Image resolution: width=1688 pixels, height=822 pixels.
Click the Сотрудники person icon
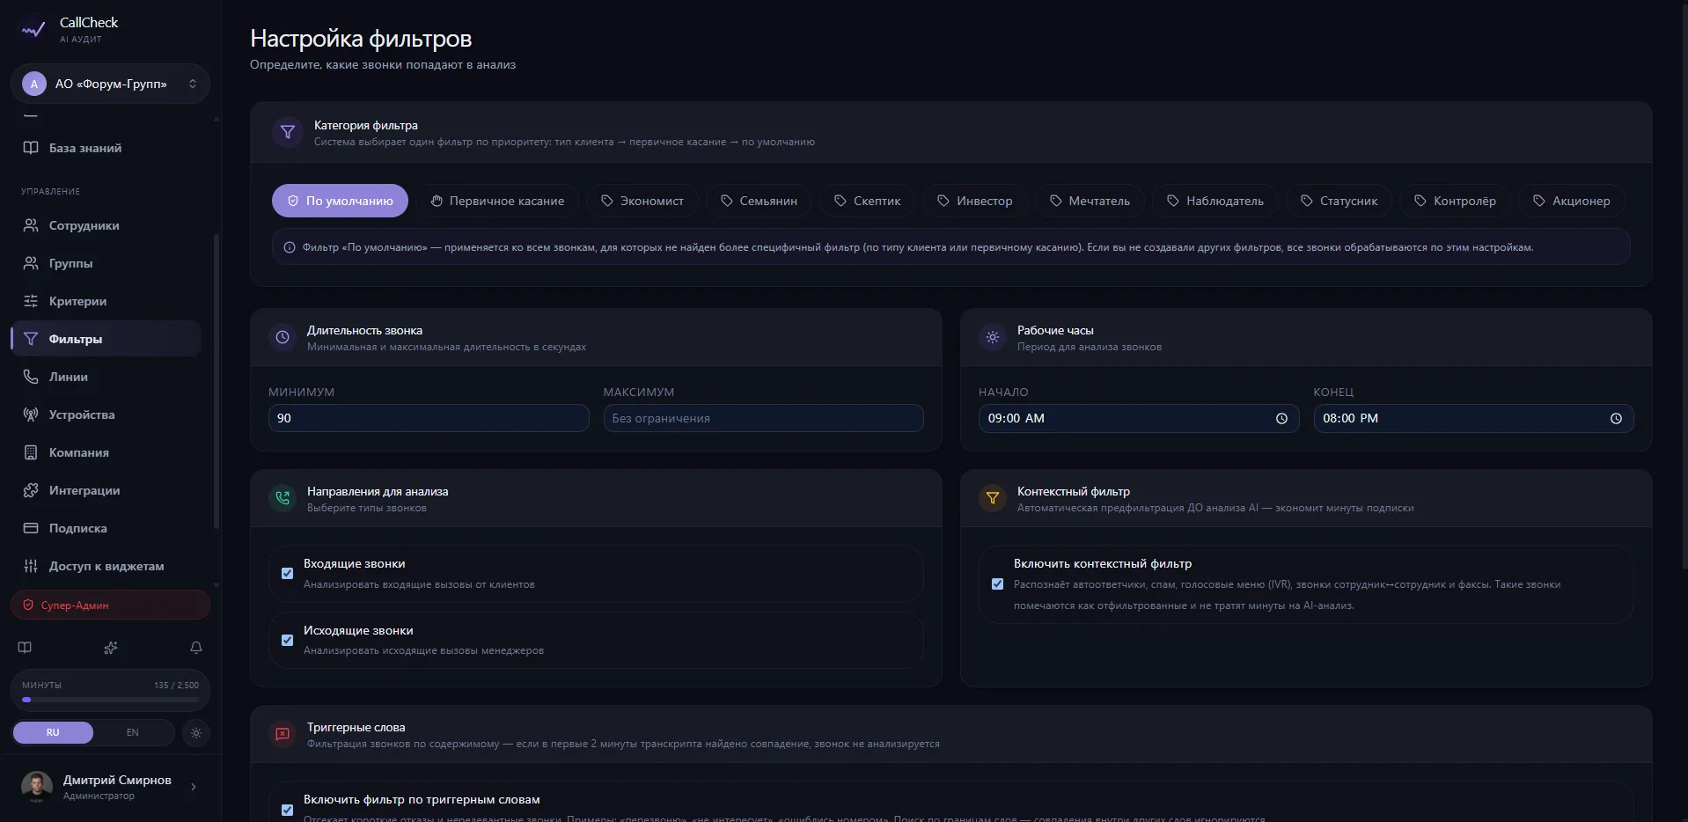(31, 225)
